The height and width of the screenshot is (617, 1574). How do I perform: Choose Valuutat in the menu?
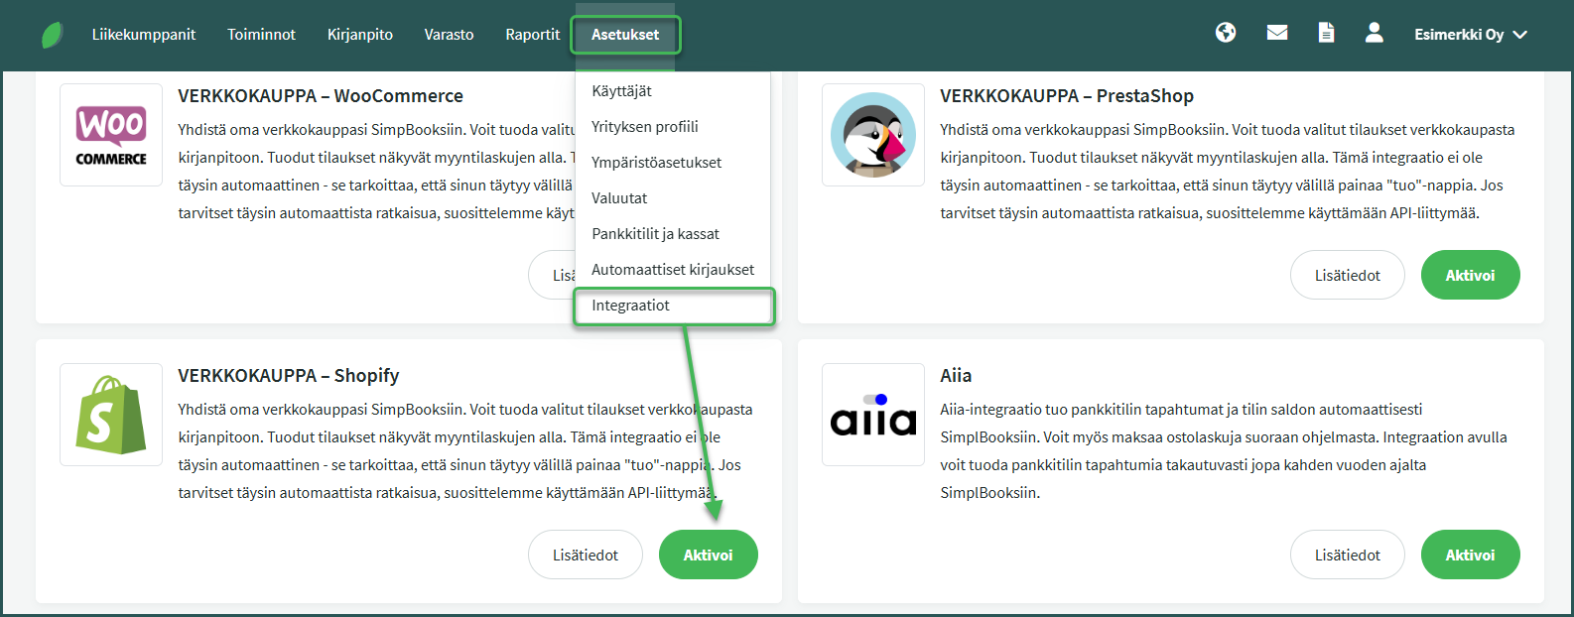[x=673, y=198]
